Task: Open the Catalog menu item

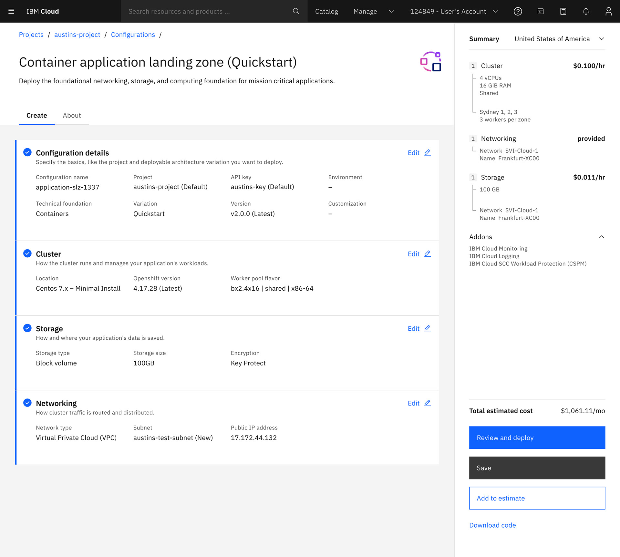Action: (x=326, y=11)
